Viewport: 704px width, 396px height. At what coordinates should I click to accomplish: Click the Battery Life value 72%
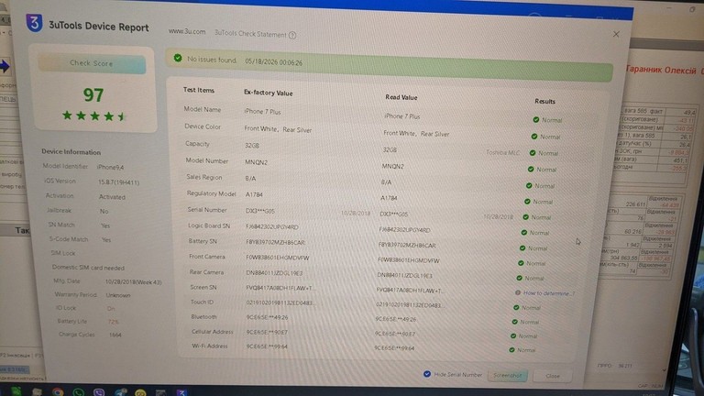tap(113, 322)
